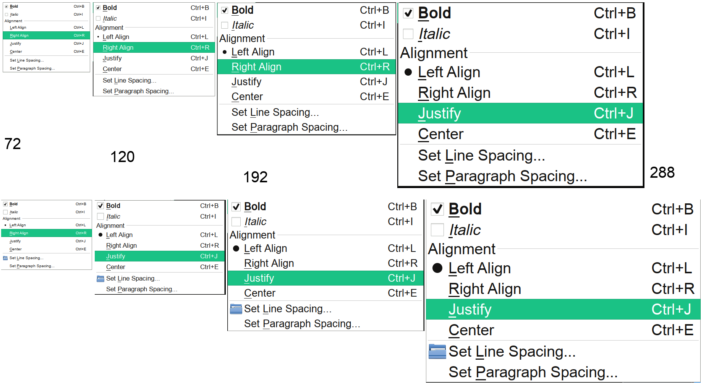
Task: Open Set Line Spacing in the 288 menu
Action: [481, 156]
